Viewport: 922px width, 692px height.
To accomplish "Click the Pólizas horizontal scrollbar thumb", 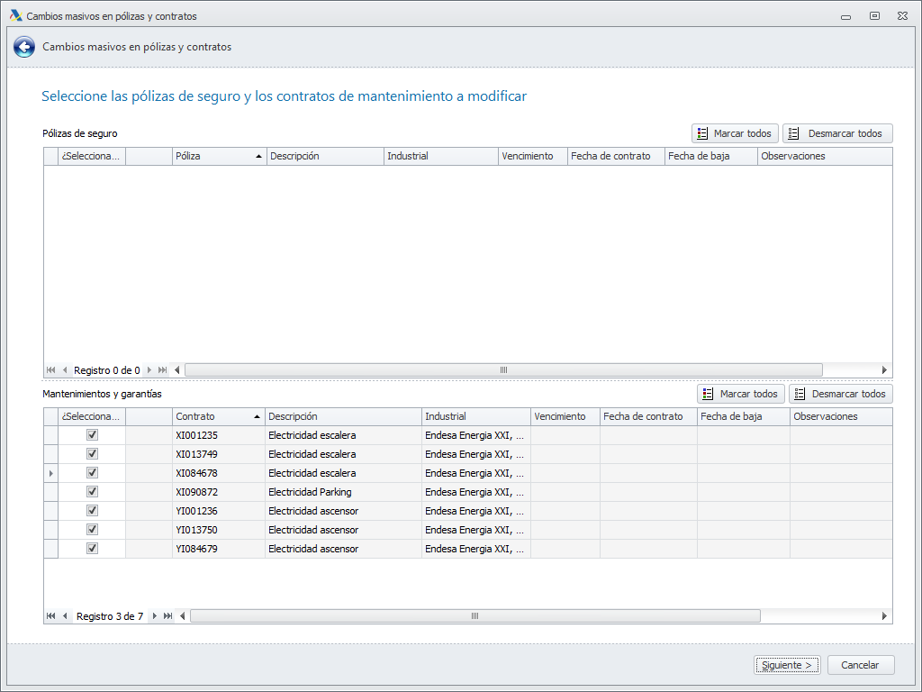I will click(x=503, y=370).
